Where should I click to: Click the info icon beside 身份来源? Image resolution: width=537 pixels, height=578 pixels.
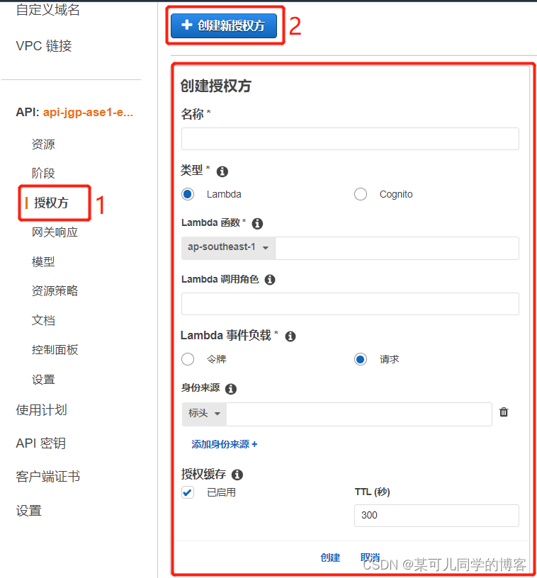tap(231, 389)
